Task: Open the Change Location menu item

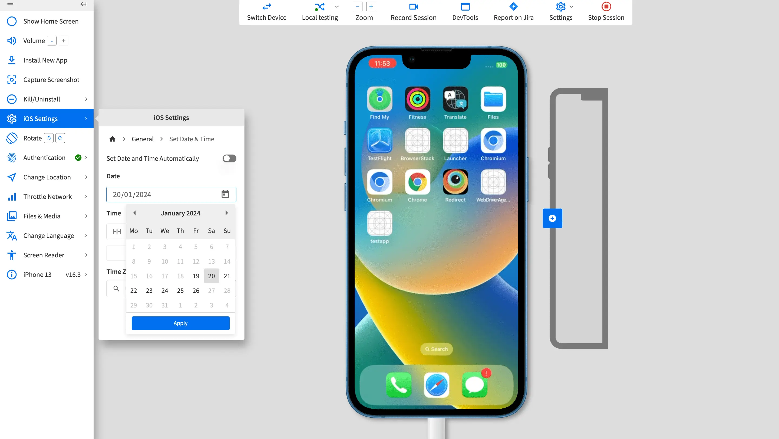Action: tap(47, 177)
